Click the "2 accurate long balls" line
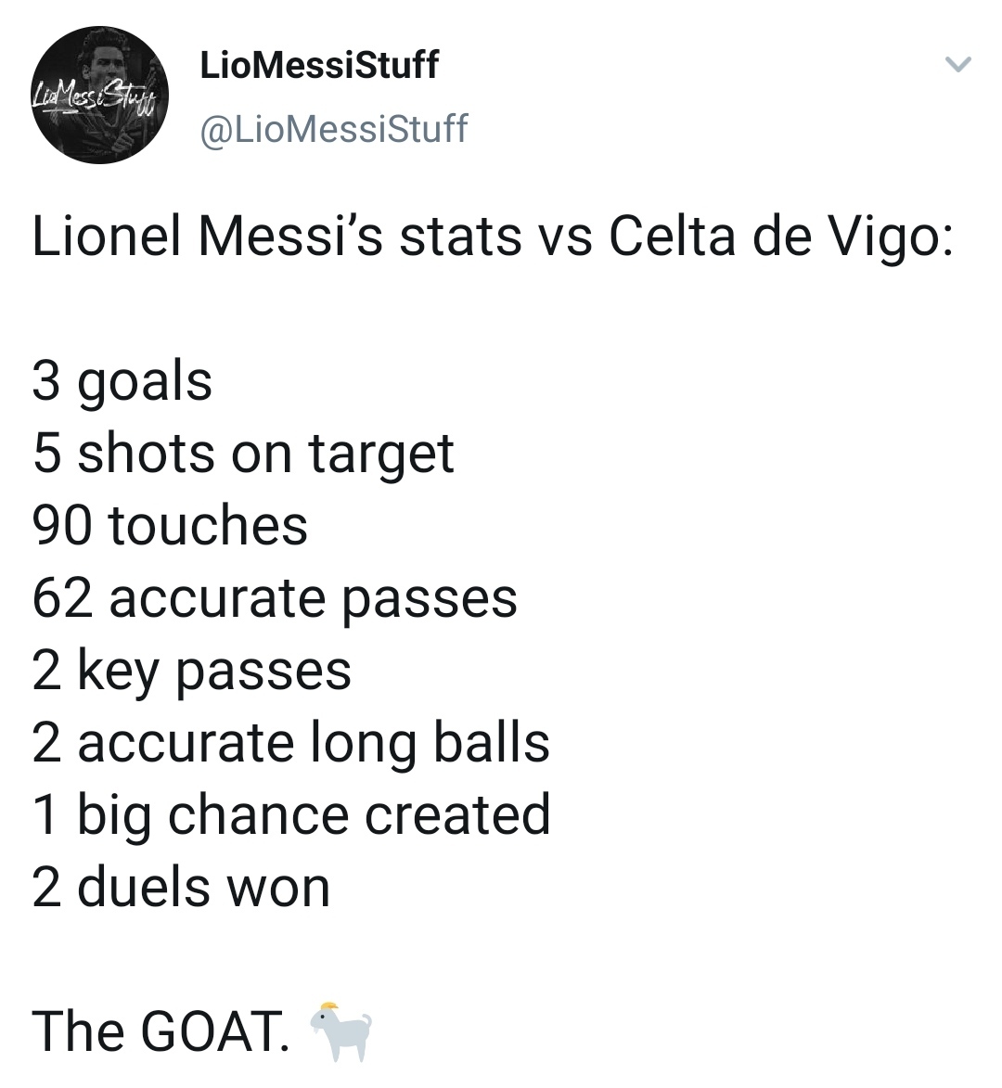 290,745
